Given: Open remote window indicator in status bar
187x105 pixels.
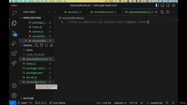Looking at the screenshot, I should (13, 103).
